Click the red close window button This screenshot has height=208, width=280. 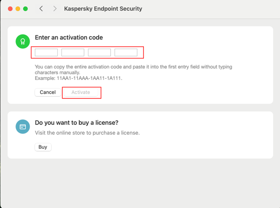tap(10, 9)
